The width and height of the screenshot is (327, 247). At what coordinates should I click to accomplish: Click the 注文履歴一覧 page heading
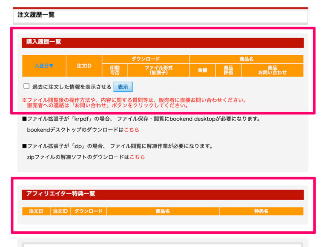coord(36,15)
